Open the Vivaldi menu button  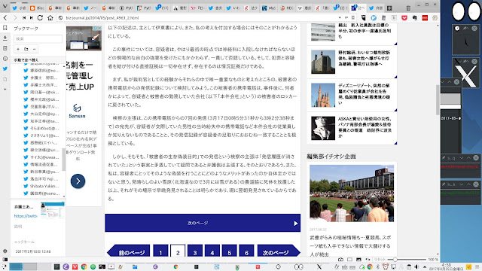coord(5,7)
